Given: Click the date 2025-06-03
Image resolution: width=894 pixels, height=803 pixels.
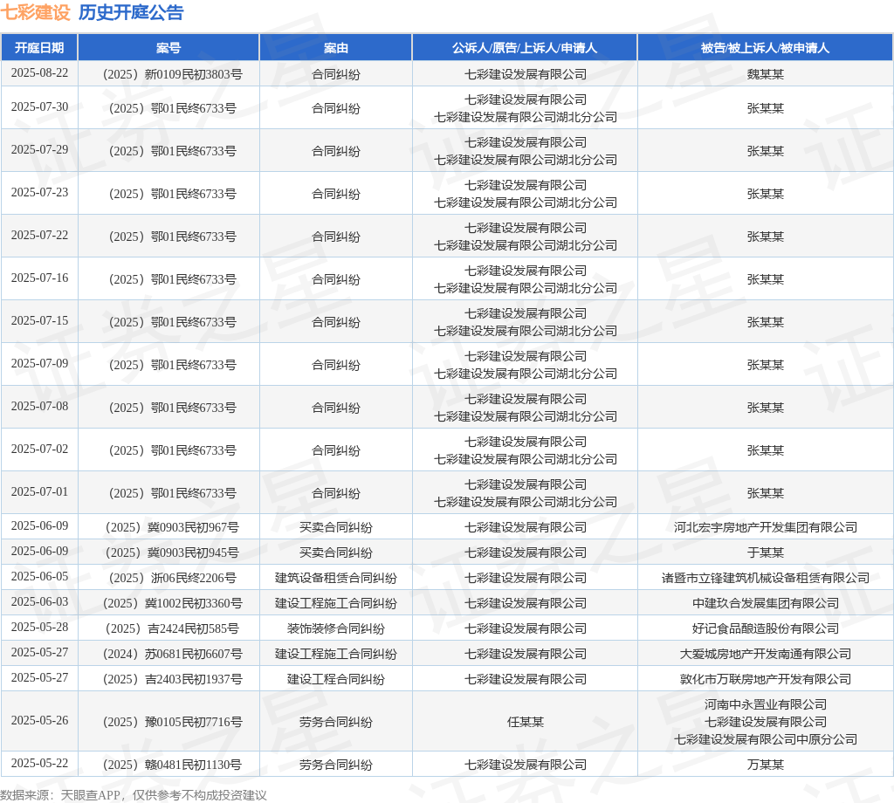Looking at the screenshot, I should click(x=39, y=602).
